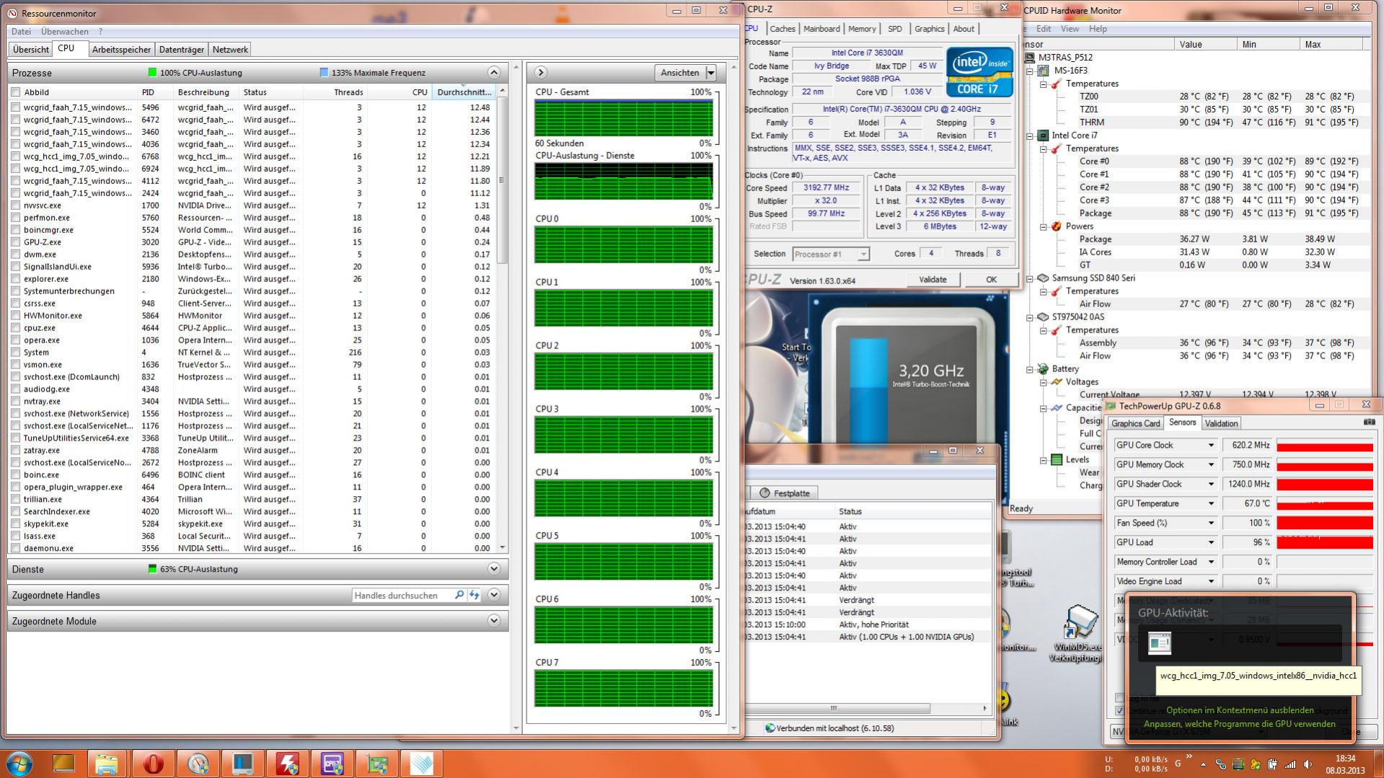
Task: Click the GPU Load red graph bar
Action: pos(1325,543)
